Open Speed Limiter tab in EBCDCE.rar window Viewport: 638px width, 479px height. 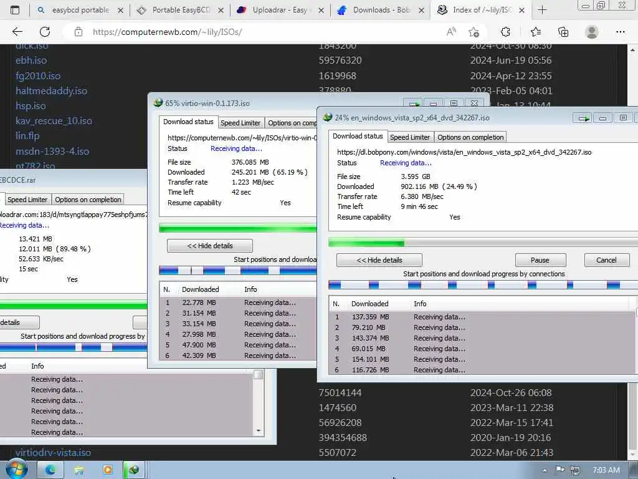tap(27, 200)
